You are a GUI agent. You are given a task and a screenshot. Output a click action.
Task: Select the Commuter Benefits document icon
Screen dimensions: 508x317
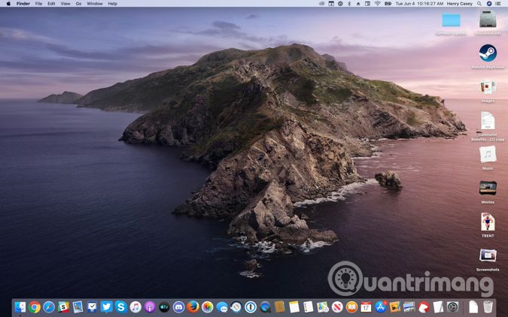pos(488,121)
